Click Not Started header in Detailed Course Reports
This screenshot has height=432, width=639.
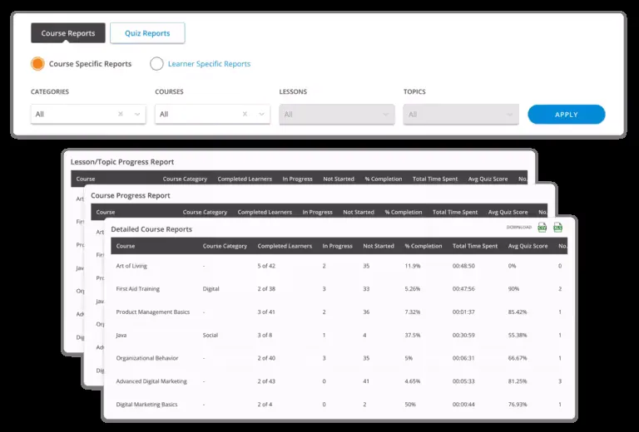coord(379,246)
